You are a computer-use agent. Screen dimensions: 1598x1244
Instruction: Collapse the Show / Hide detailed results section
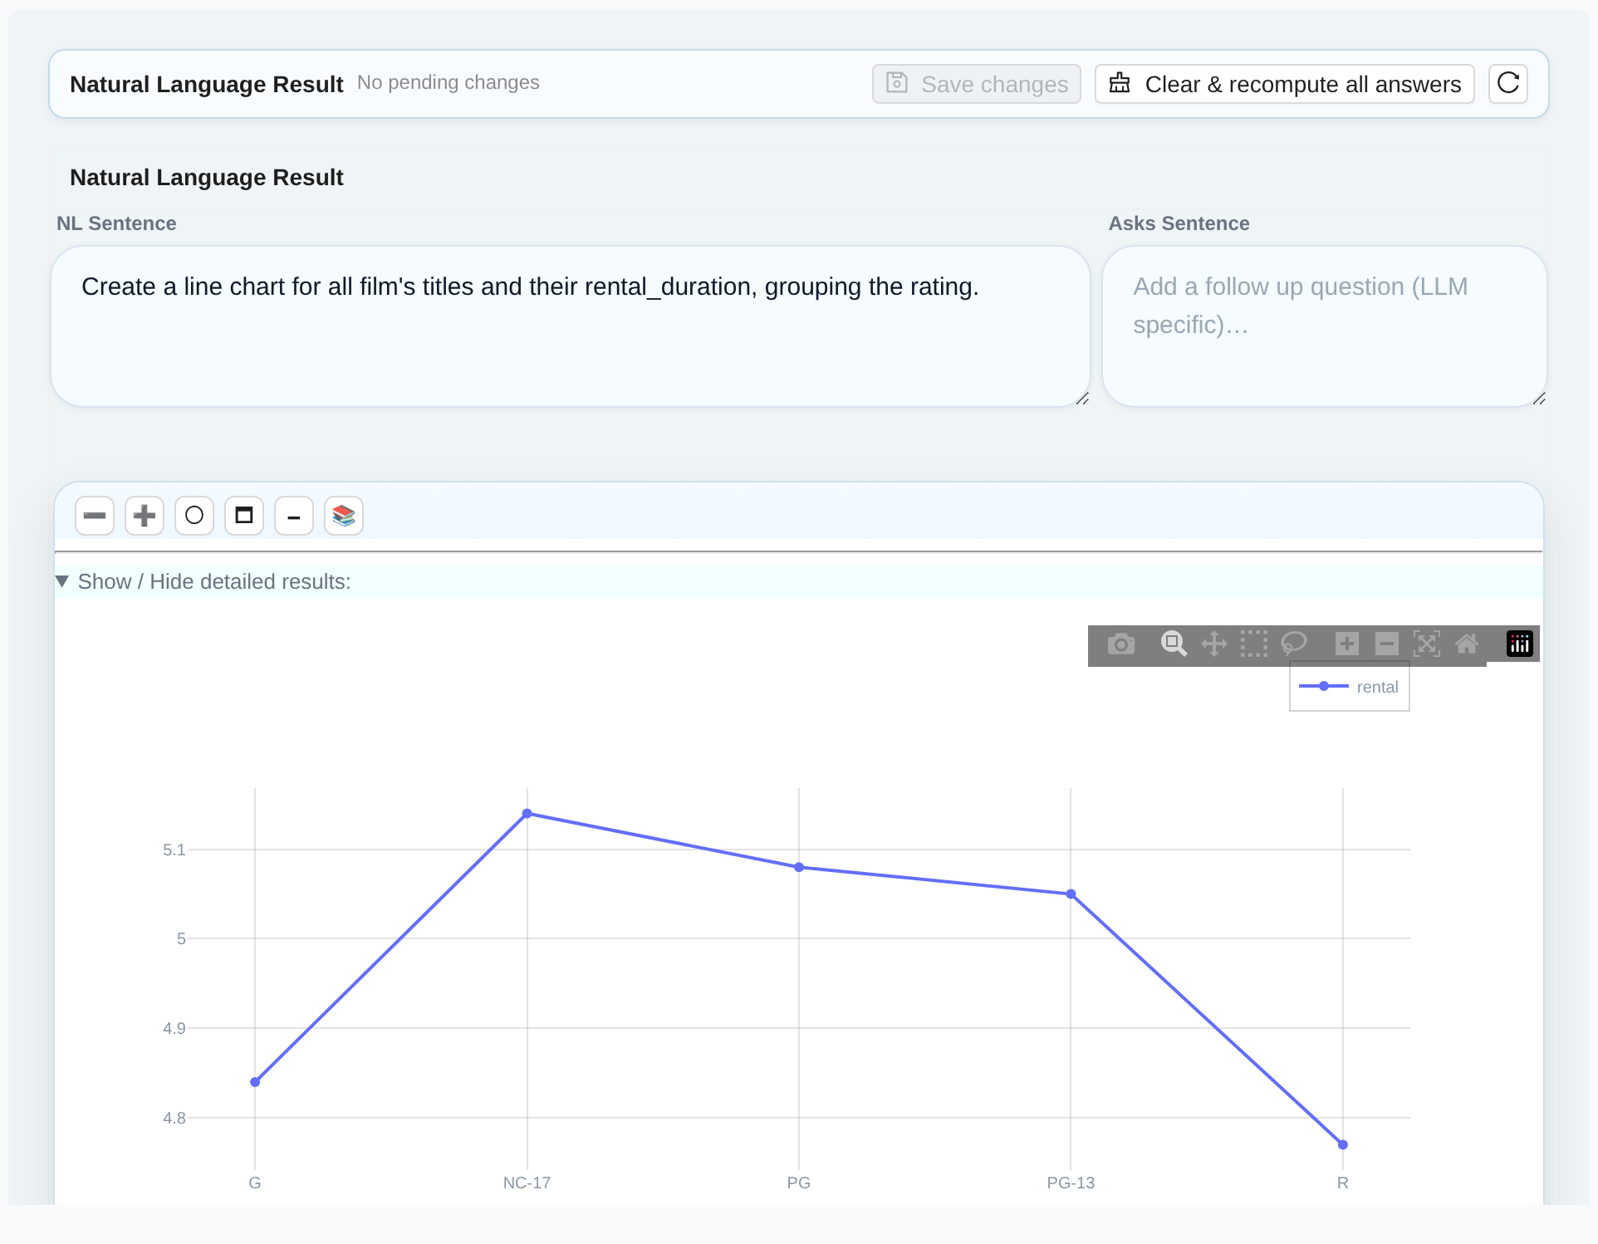tap(203, 581)
